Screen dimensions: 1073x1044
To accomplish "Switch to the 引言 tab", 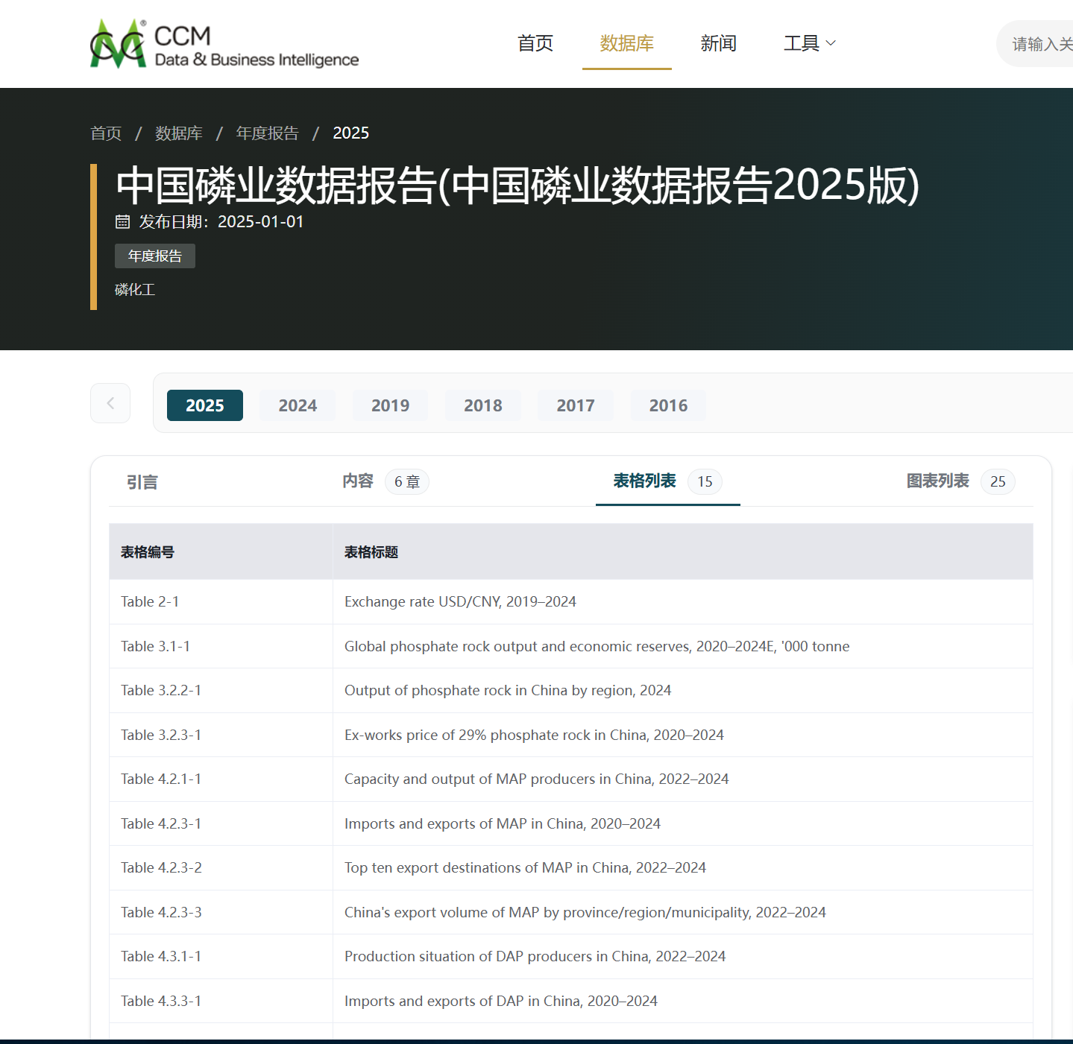I will coord(142,482).
